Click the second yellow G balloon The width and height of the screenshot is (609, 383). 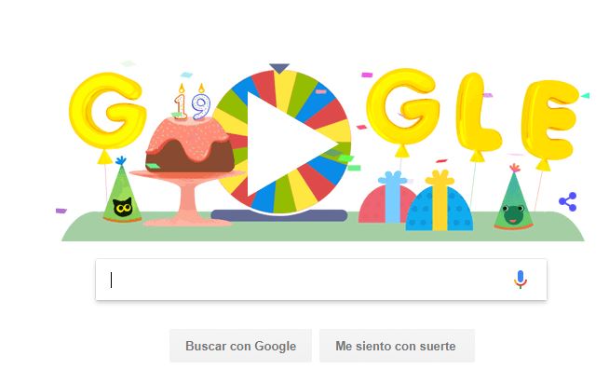point(403,109)
